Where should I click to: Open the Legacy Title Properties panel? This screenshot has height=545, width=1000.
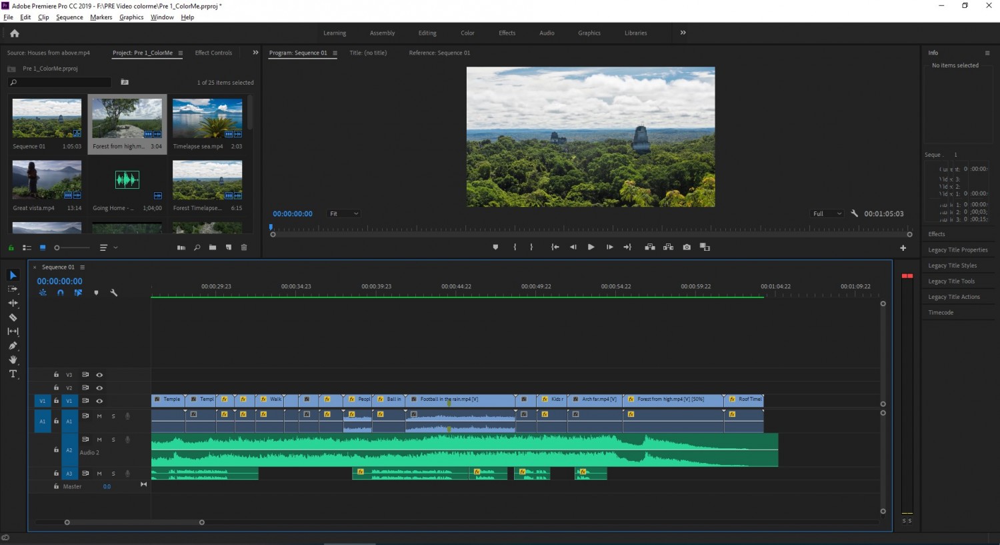pos(958,249)
